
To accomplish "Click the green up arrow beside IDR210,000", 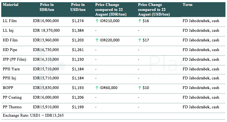I will tap(97, 21).
